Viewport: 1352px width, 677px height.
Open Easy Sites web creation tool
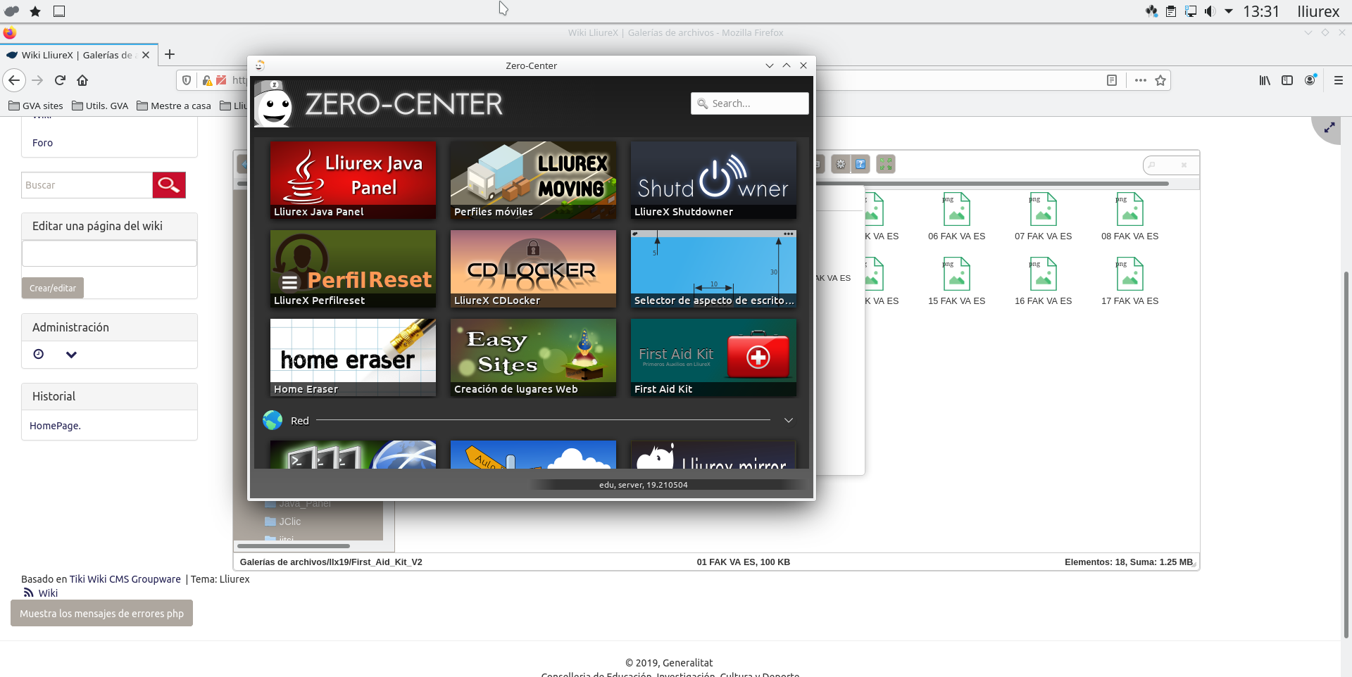click(x=533, y=358)
